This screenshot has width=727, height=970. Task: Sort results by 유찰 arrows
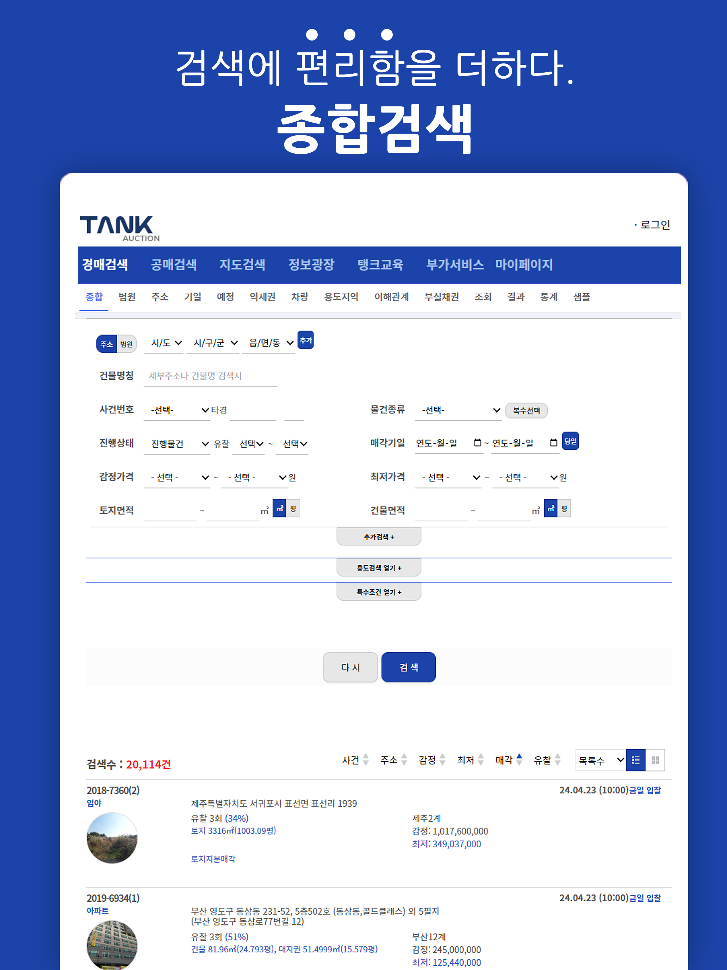558,760
